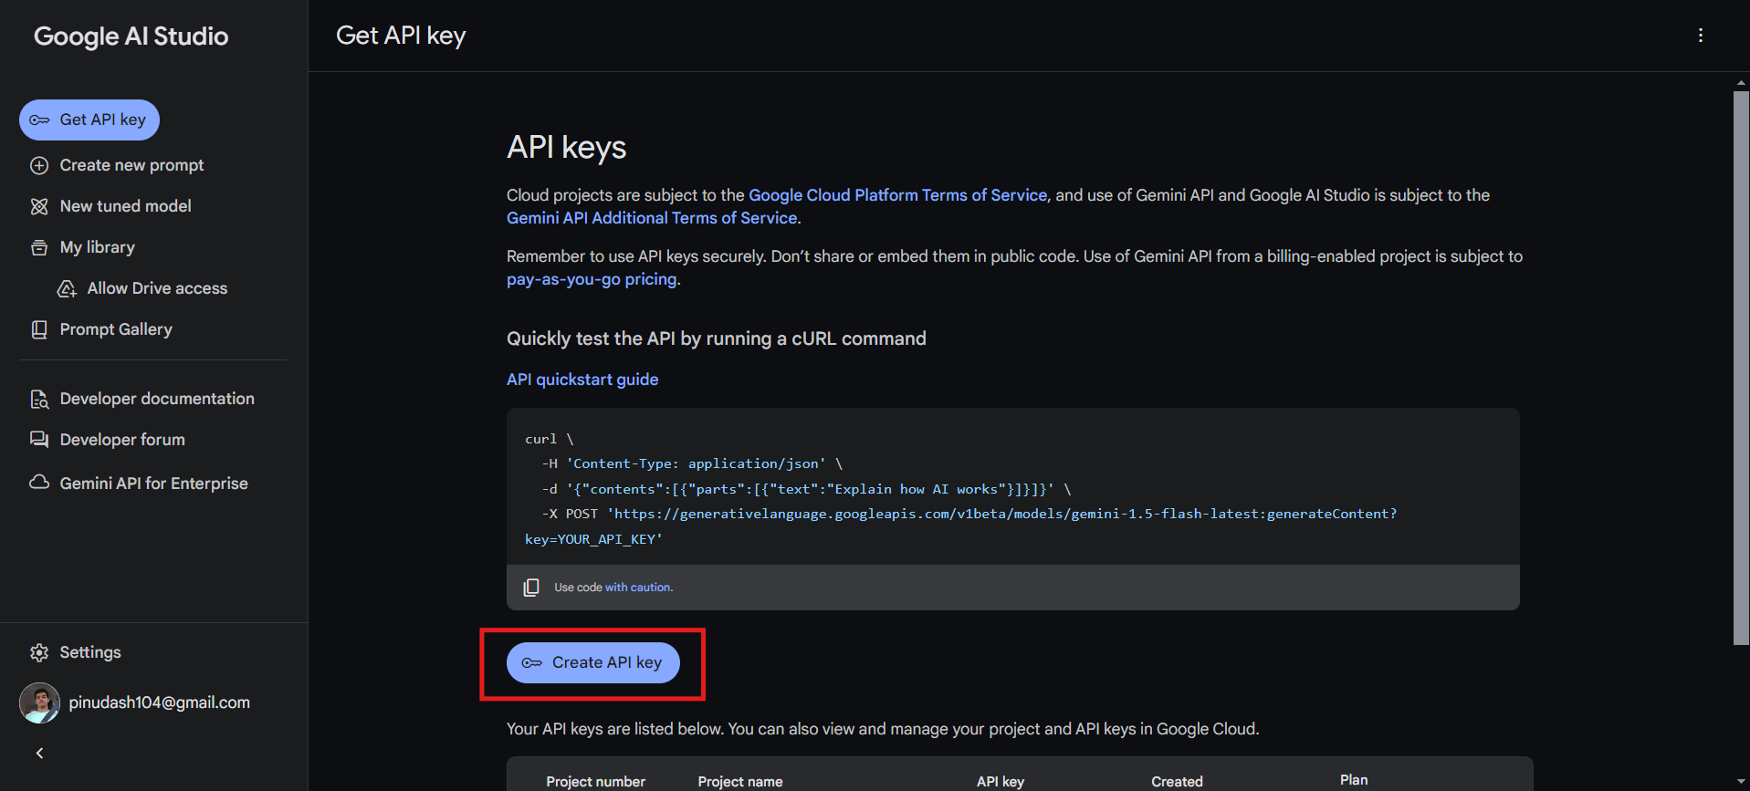Click the copy code icon below cURL command
The width and height of the screenshot is (1750, 791).
click(x=531, y=588)
